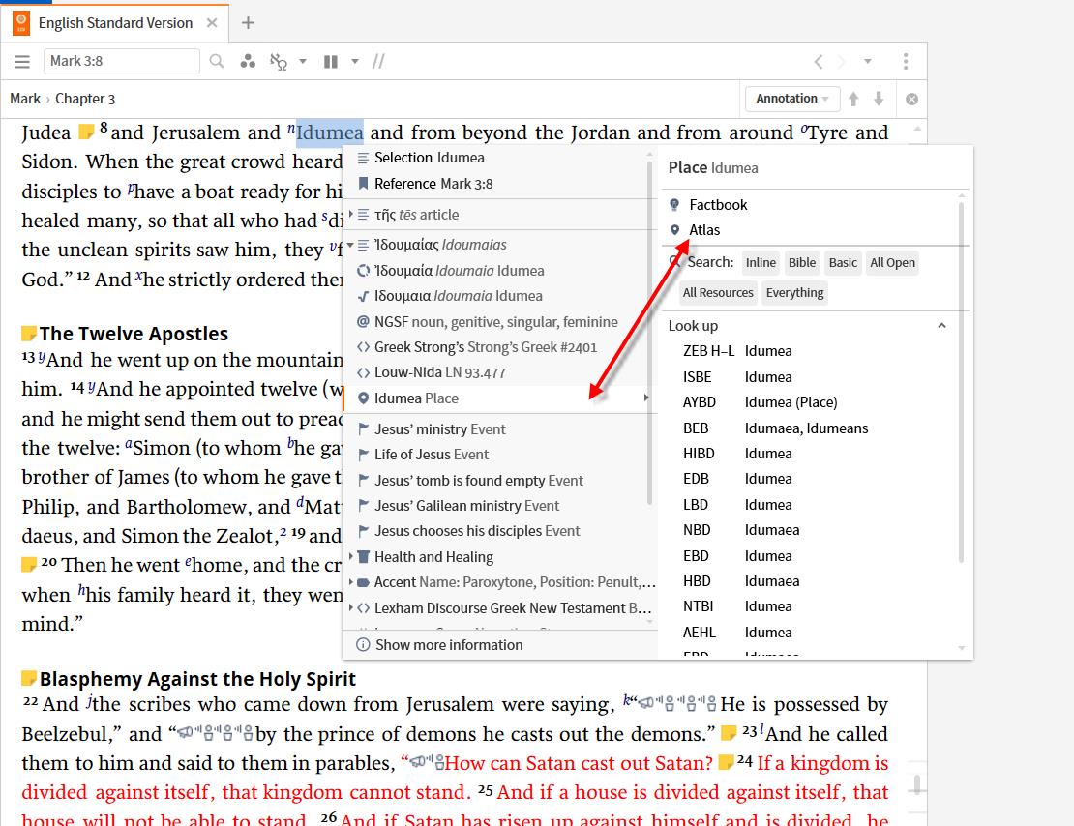The width and height of the screenshot is (1074, 826).
Task: Jump to previous annotation up arrow
Action: 853,100
